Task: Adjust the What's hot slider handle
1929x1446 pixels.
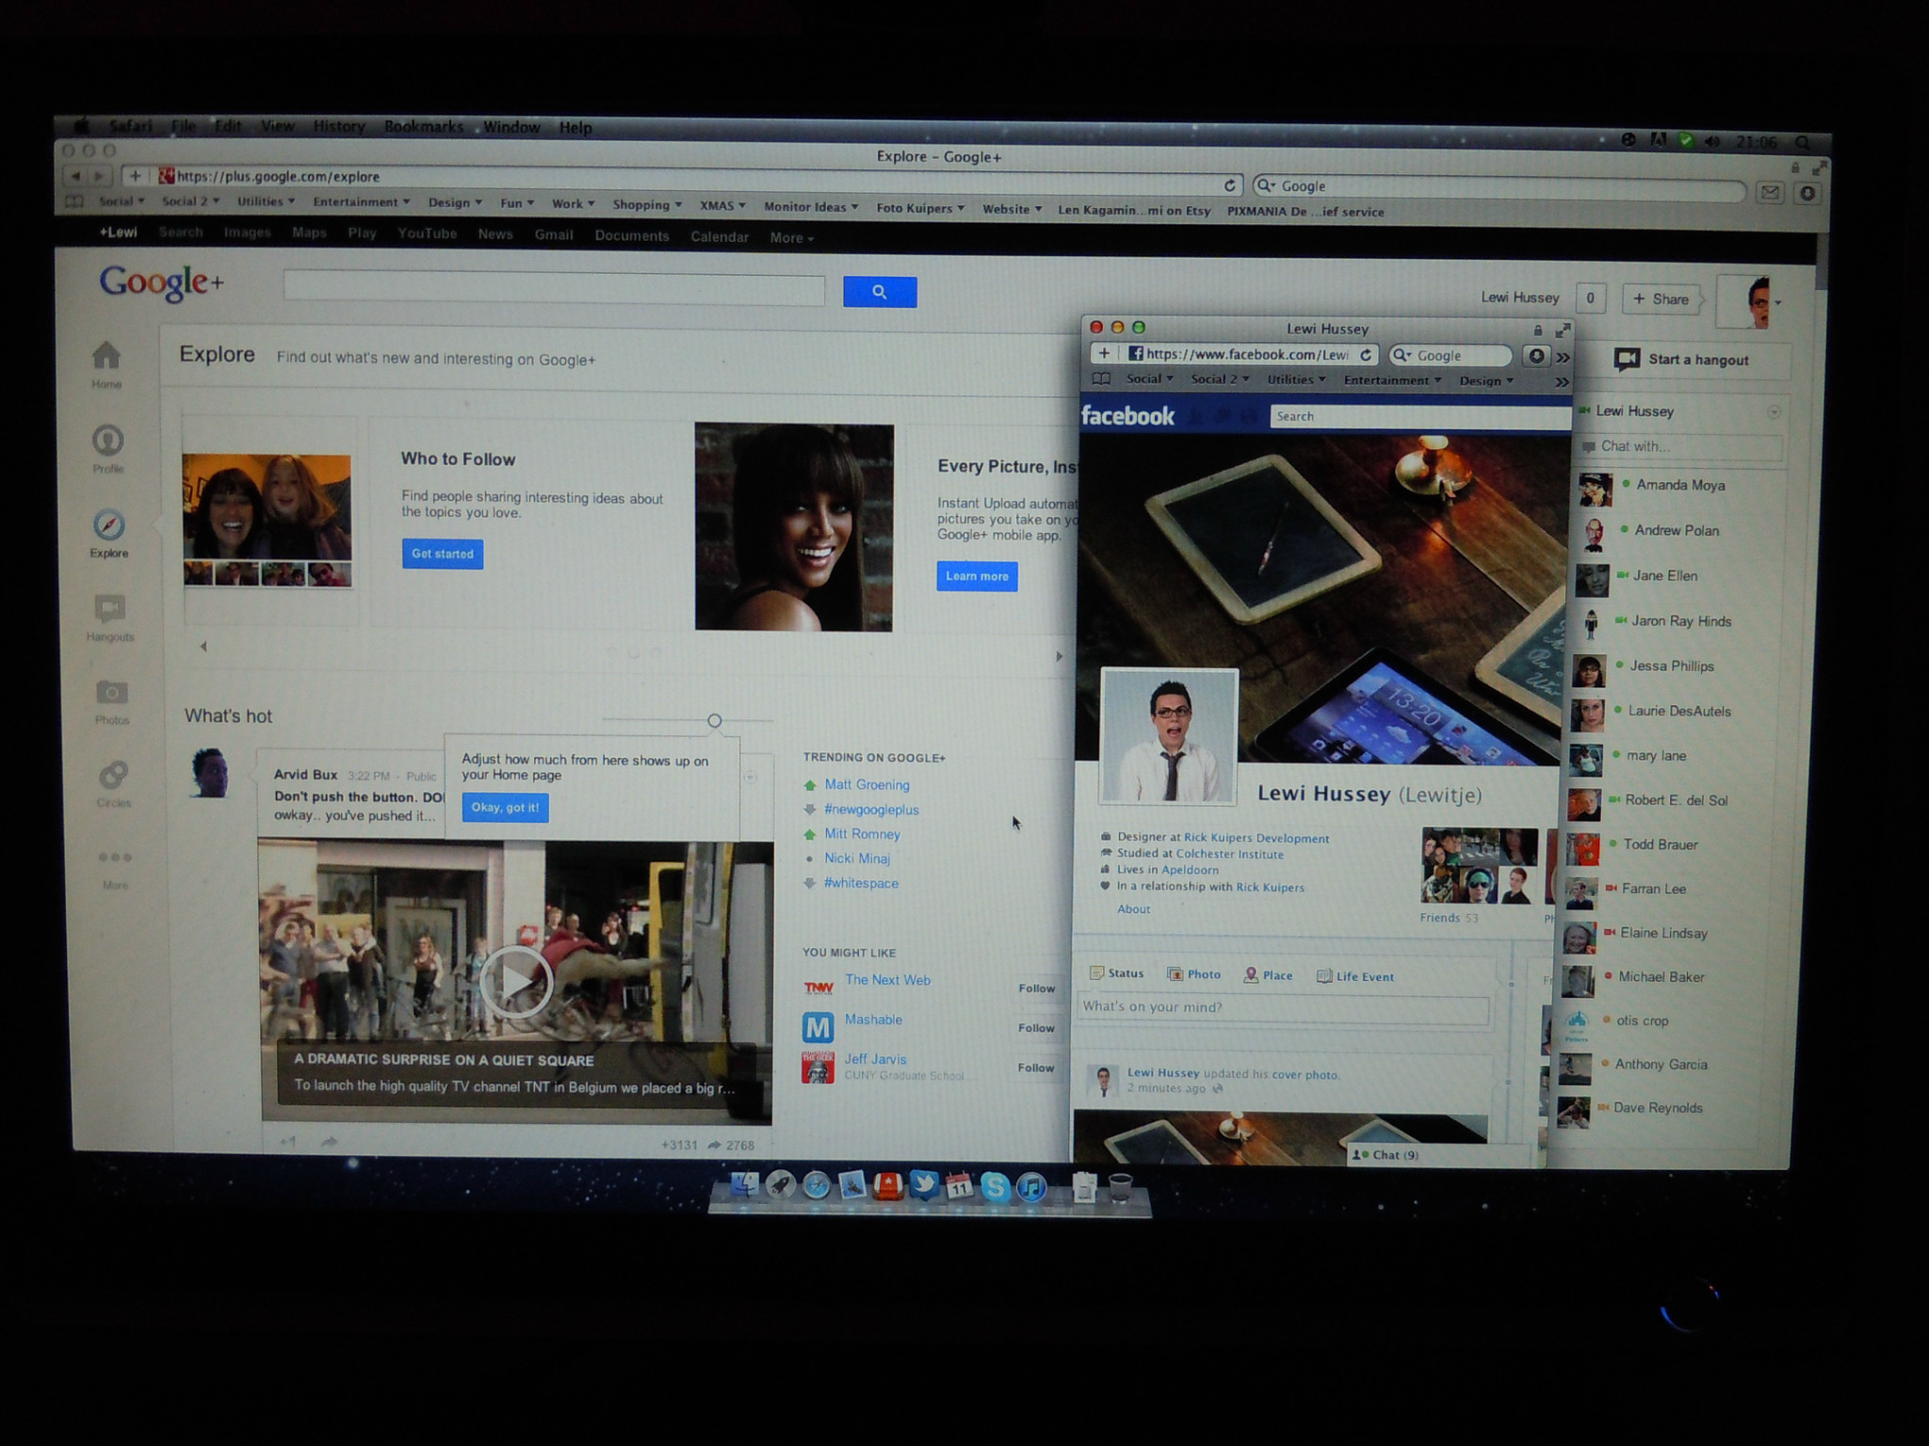Action: point(715,721)
